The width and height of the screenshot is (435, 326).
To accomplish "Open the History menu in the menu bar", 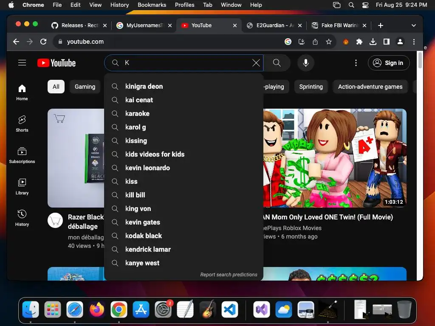I will tap(119, 5).
